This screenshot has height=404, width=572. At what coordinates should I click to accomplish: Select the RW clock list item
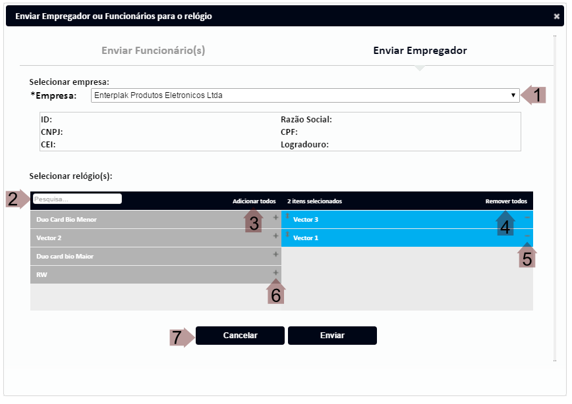(145, 275)
